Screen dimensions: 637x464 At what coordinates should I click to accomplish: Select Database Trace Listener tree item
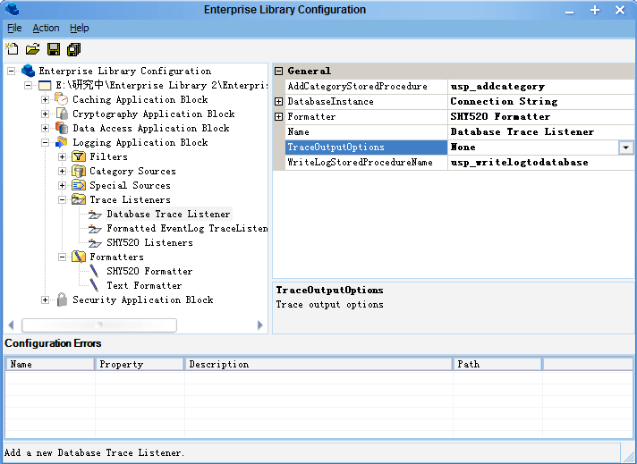pyautogui.click(x=168, y=214)
